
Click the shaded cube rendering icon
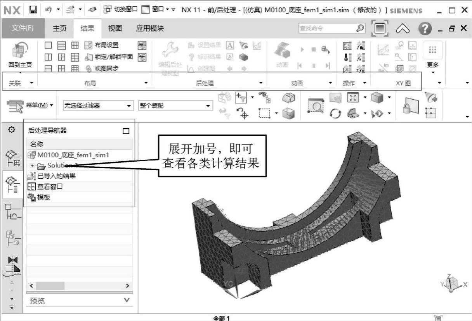(377, 97)
